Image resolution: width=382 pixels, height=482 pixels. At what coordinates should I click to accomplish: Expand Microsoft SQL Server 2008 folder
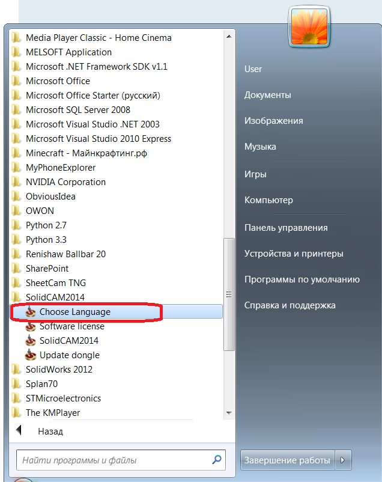pos(78,110)
